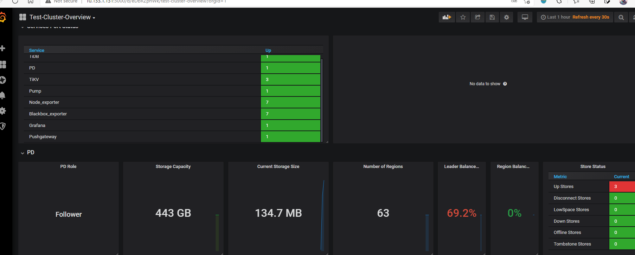
Task: Sort the table by Service column
Action: coord(37,51)
